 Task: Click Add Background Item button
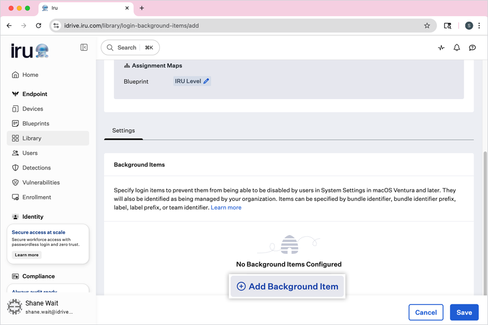click(x=287, y=287)
